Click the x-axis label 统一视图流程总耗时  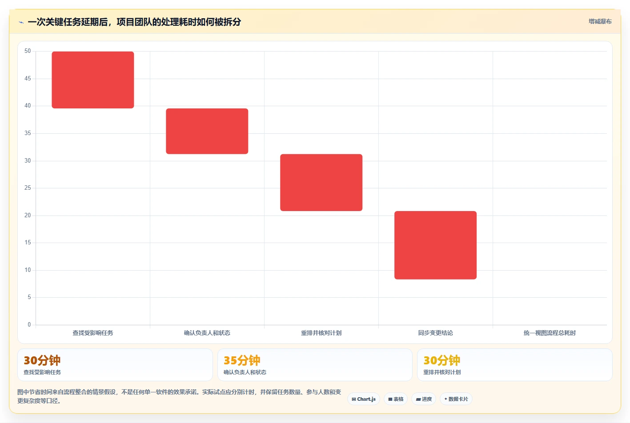coord(550,333)
